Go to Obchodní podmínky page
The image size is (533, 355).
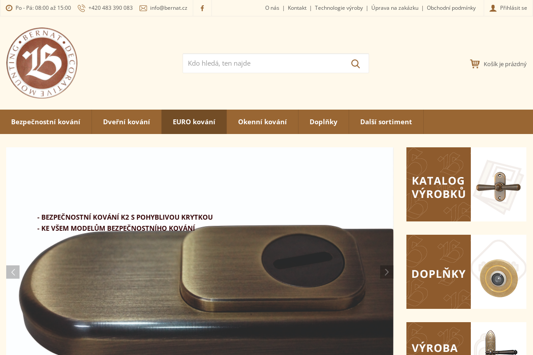[x=451, y=8]
